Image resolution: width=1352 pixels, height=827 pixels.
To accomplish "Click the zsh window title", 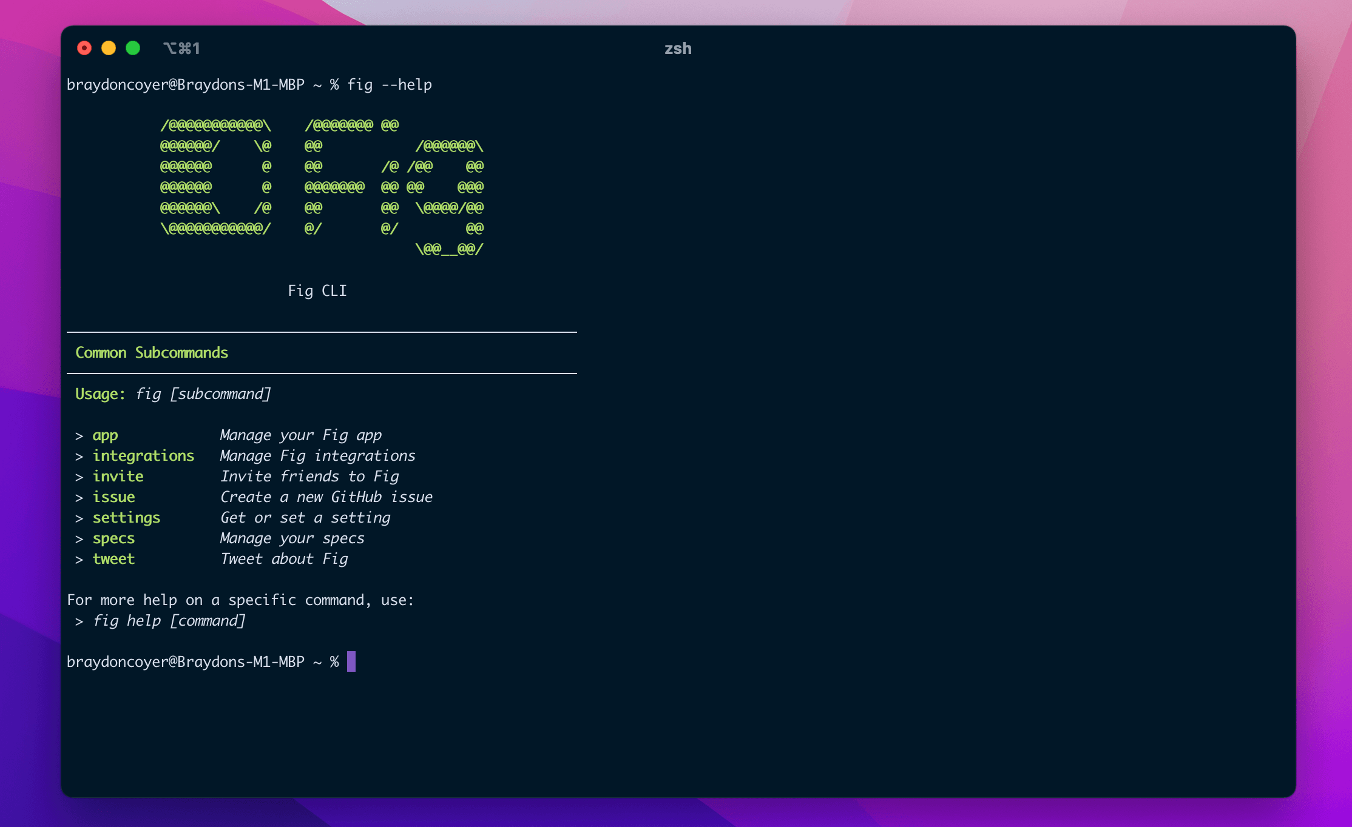I will [x=678, y=49].
